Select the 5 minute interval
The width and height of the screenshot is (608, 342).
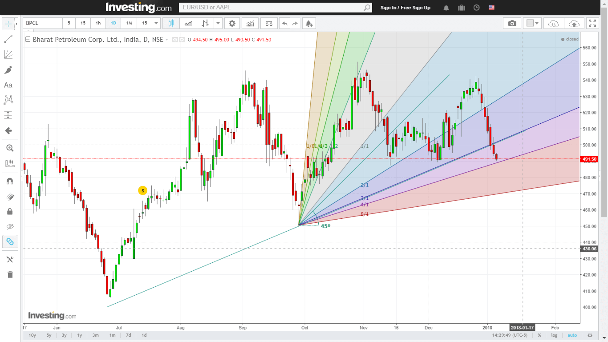(69, 23)
